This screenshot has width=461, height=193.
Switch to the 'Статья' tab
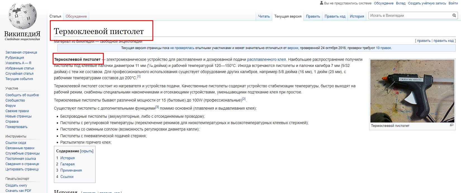pyautogui.click(x=55, y=16)
